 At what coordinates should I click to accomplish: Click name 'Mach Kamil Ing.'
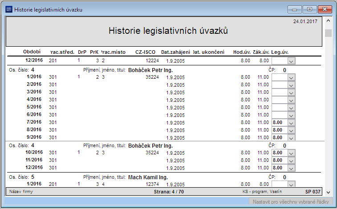(148, 177)
